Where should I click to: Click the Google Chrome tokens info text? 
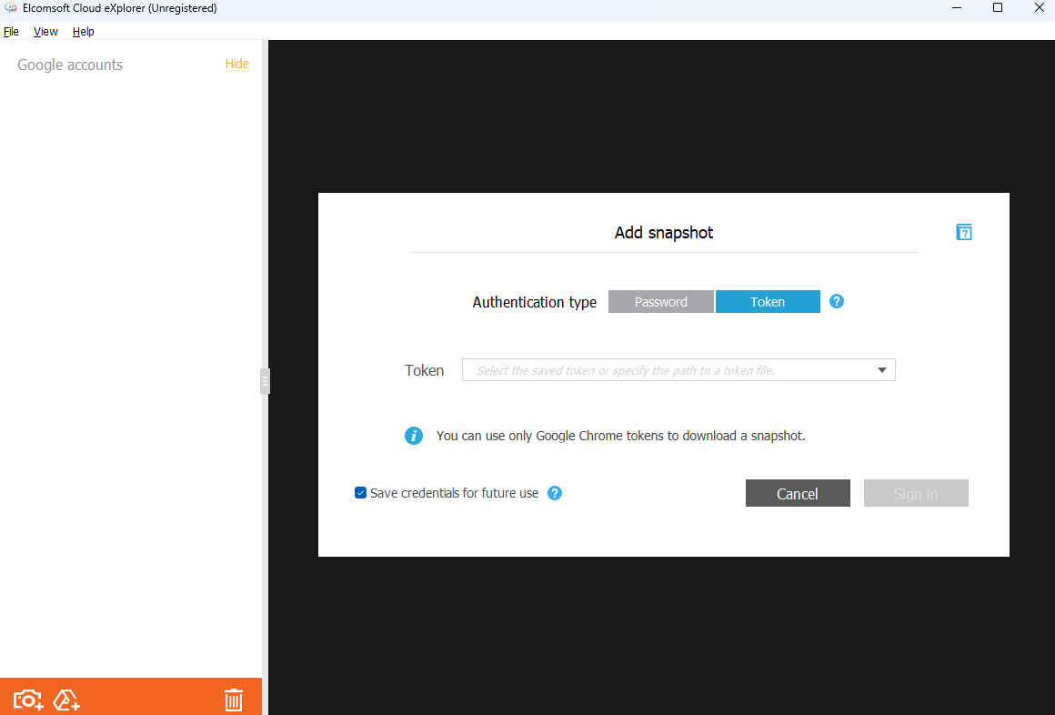(x=620, y=436)
